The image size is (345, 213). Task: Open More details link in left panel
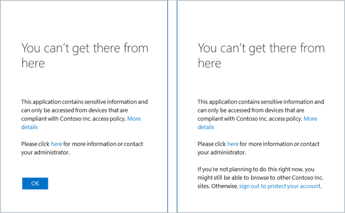point(134,119)
